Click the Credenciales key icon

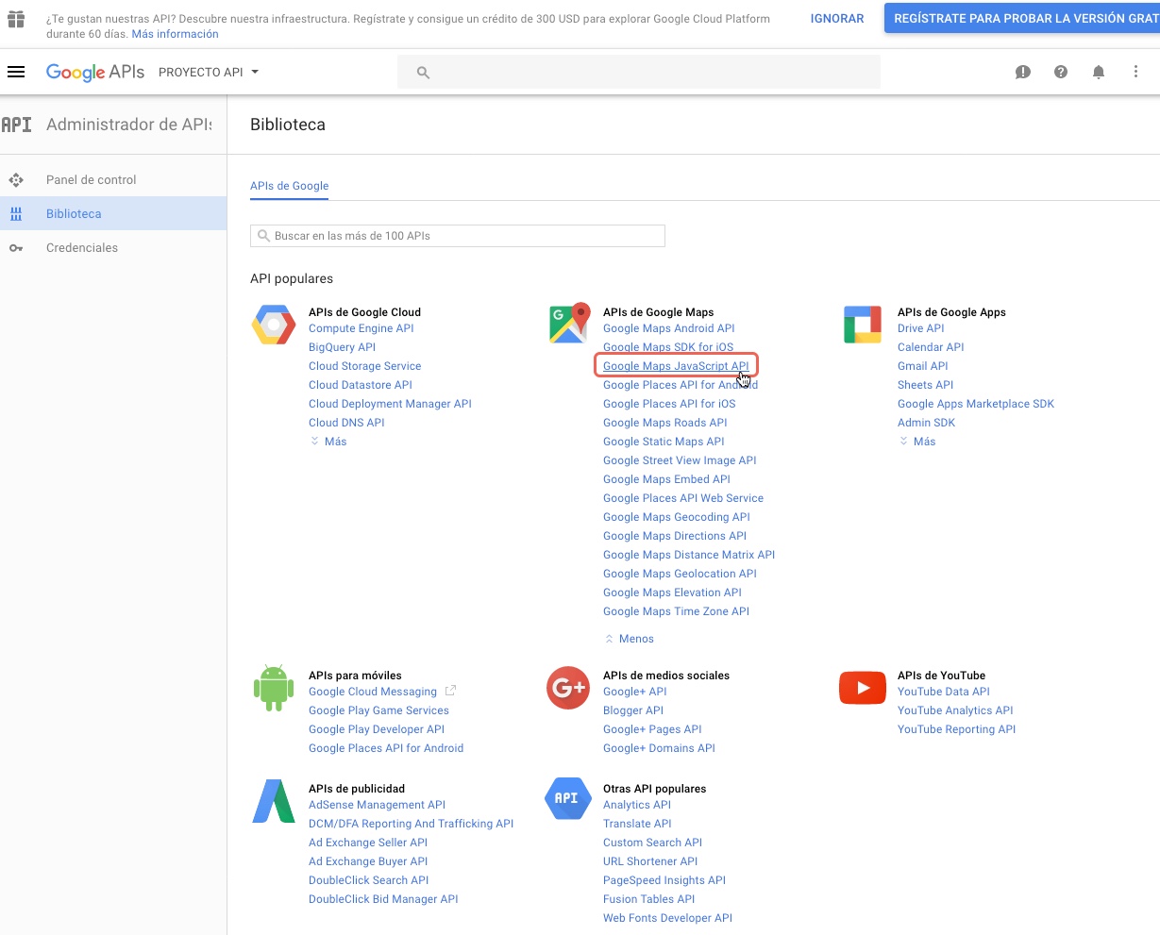click(16, 248)
